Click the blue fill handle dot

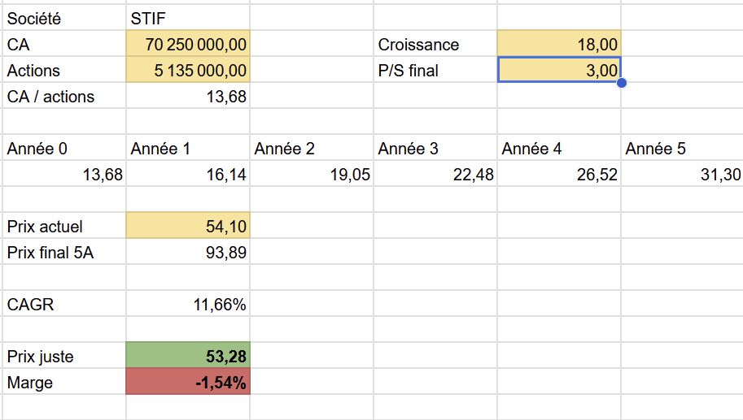click(x=622, y=83)
